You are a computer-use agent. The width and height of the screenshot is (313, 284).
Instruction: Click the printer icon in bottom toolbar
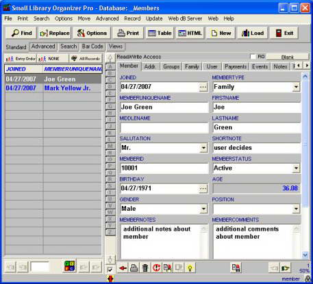[134, 268]
